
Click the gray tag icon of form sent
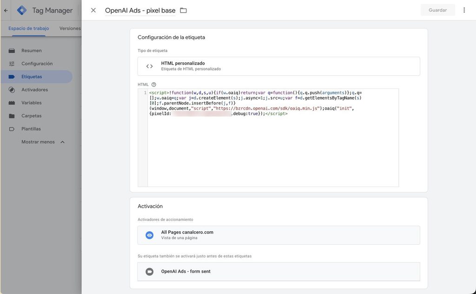[149, 272]
